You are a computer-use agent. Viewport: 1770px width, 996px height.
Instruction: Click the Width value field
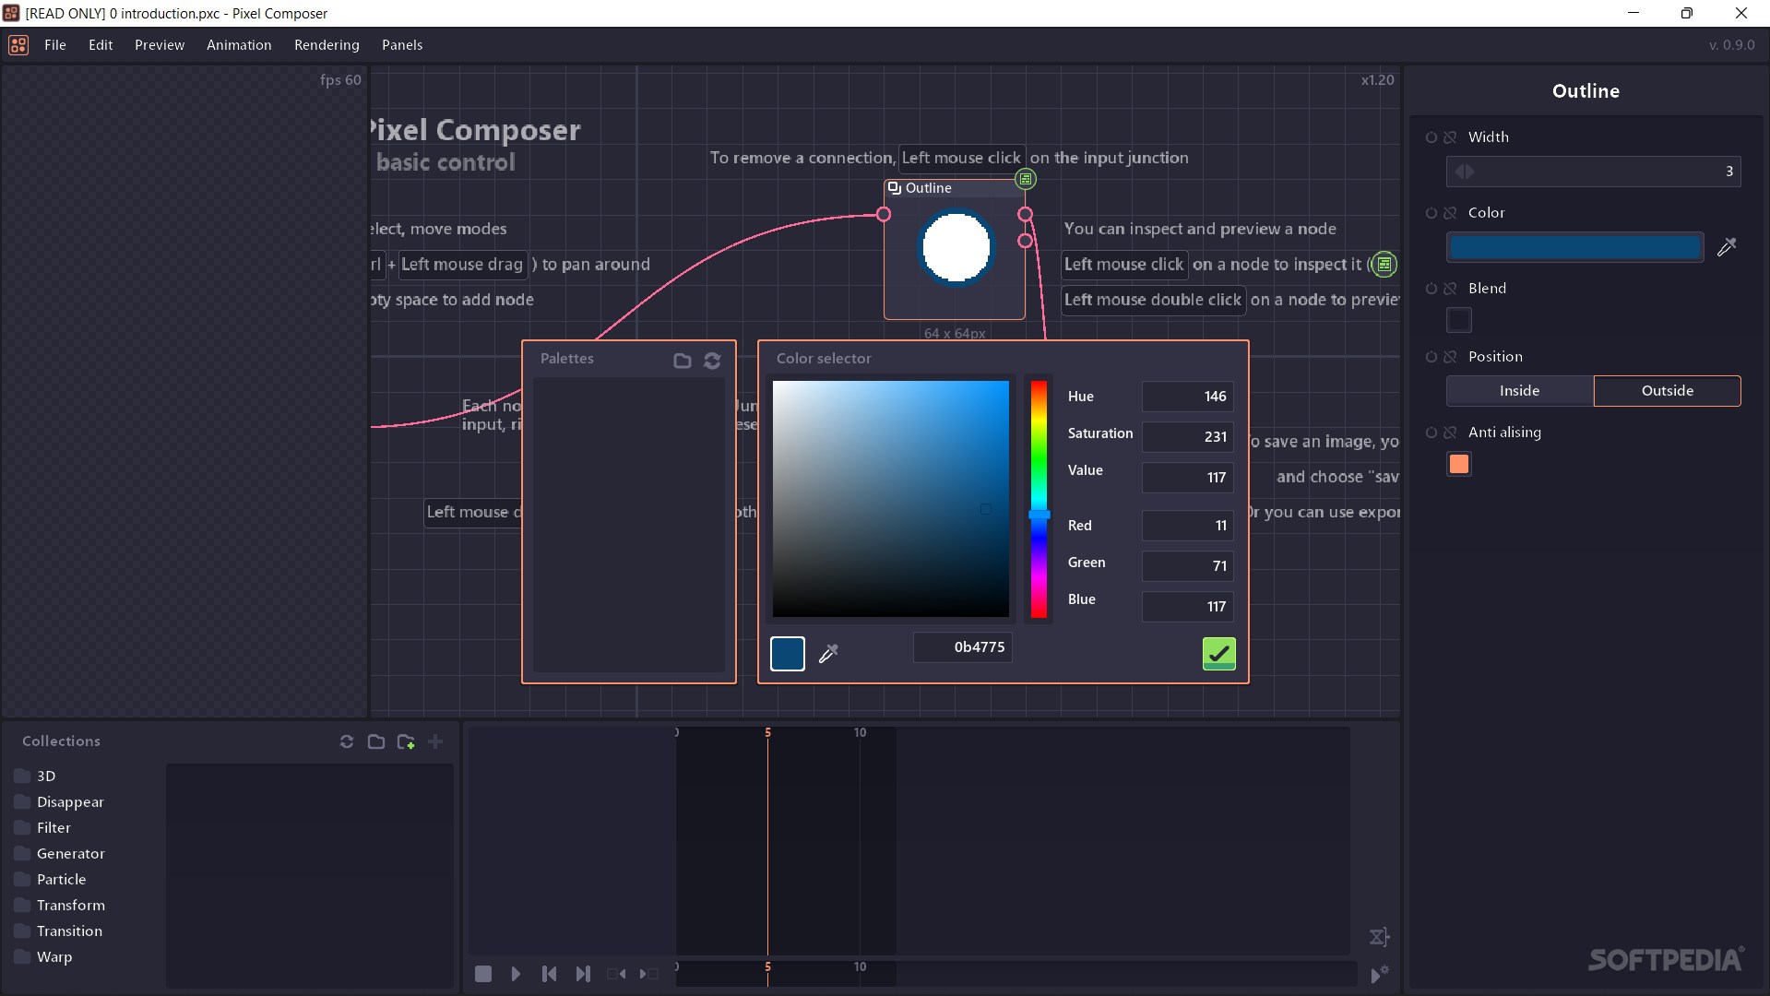[x=1594, y=172]
